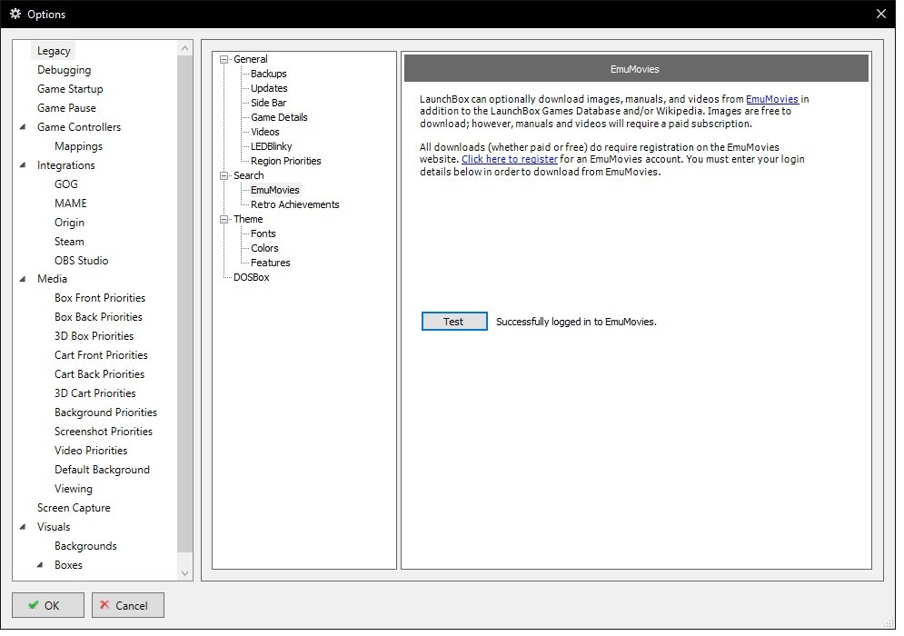Open the Debugging options
This screenshot has height=636, width=904.
[64, 70]
